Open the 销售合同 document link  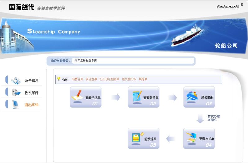pyautogui.click(x=78, y=79)
